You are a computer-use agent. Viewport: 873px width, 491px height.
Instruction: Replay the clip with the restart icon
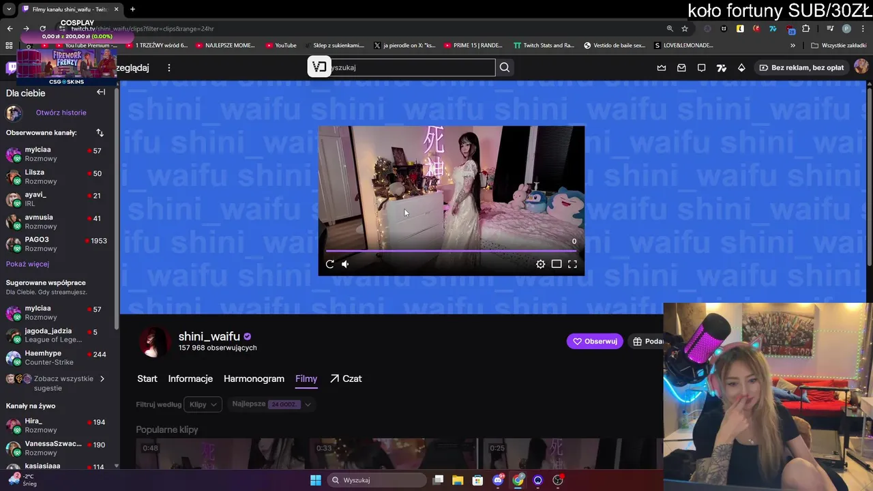pos(330,264)
